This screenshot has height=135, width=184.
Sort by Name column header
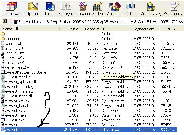pyautogui.click(x=30, y=29)
